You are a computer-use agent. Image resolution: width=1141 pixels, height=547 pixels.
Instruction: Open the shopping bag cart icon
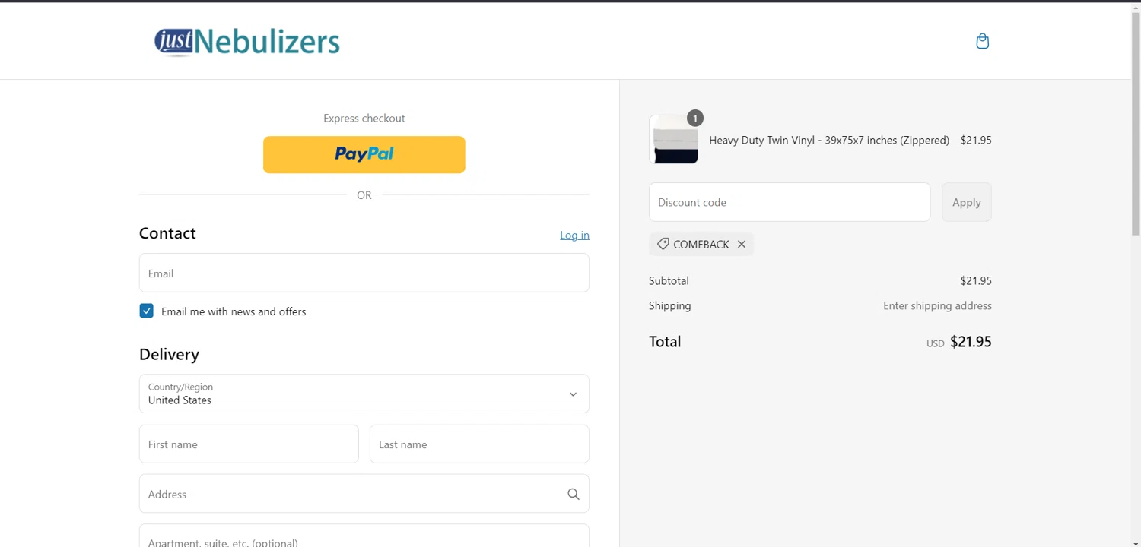[982, 41]
